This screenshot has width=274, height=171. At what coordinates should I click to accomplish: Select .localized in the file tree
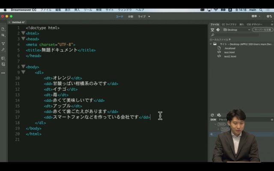(230, 48)
